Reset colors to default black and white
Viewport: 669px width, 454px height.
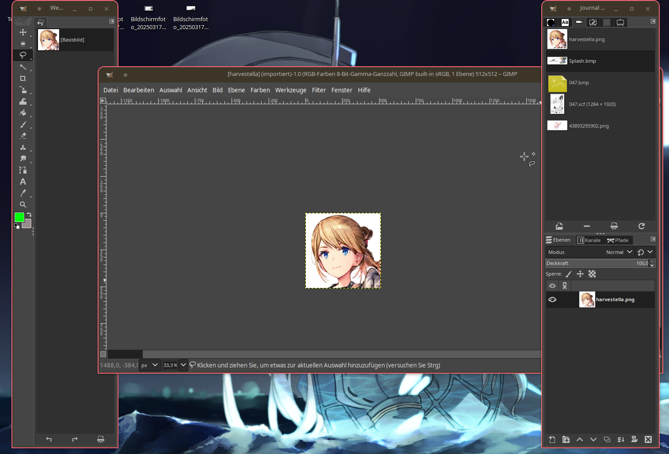coord(17,226)
